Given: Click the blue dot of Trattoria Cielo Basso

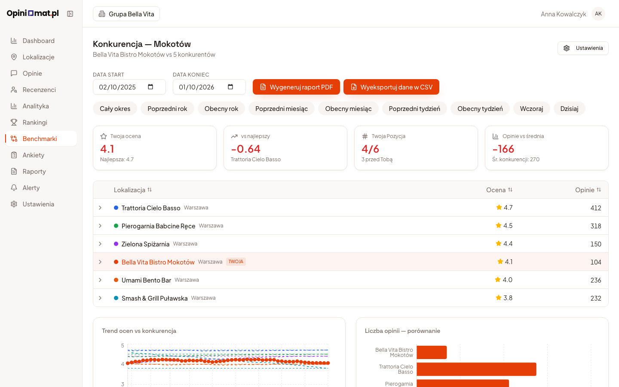Looking at the screenshot, I should click(x=116, y=208).
